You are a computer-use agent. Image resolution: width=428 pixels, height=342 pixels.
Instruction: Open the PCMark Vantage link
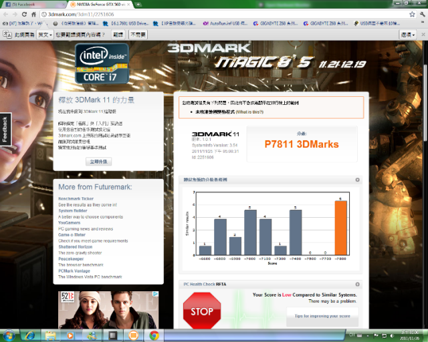pyautogui.click(x=74, y=271)
